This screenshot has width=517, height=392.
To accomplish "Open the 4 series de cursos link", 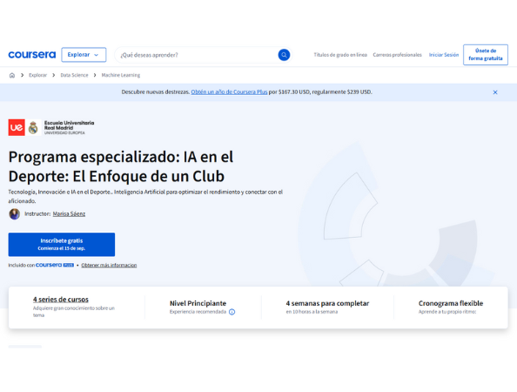I will pos(61,300).
